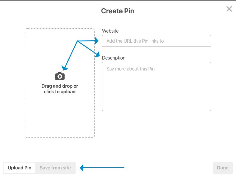Image resolution: width=236 pixels, height=178 pixels.
Task: Click the Create Pin heading
Action: click(x=118, y=11)
